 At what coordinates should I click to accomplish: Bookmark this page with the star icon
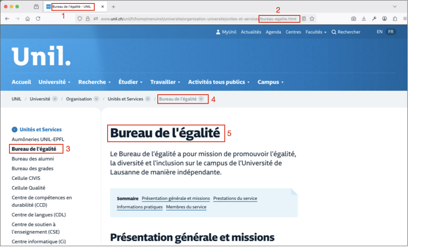pyautogui.click(x=312, y=19)
